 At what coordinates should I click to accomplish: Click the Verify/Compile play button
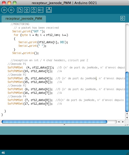[x=4, y=10]
